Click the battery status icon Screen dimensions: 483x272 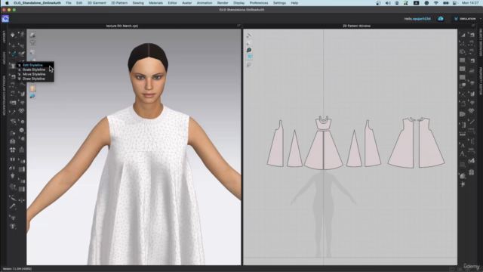click(x=445, y=3)
